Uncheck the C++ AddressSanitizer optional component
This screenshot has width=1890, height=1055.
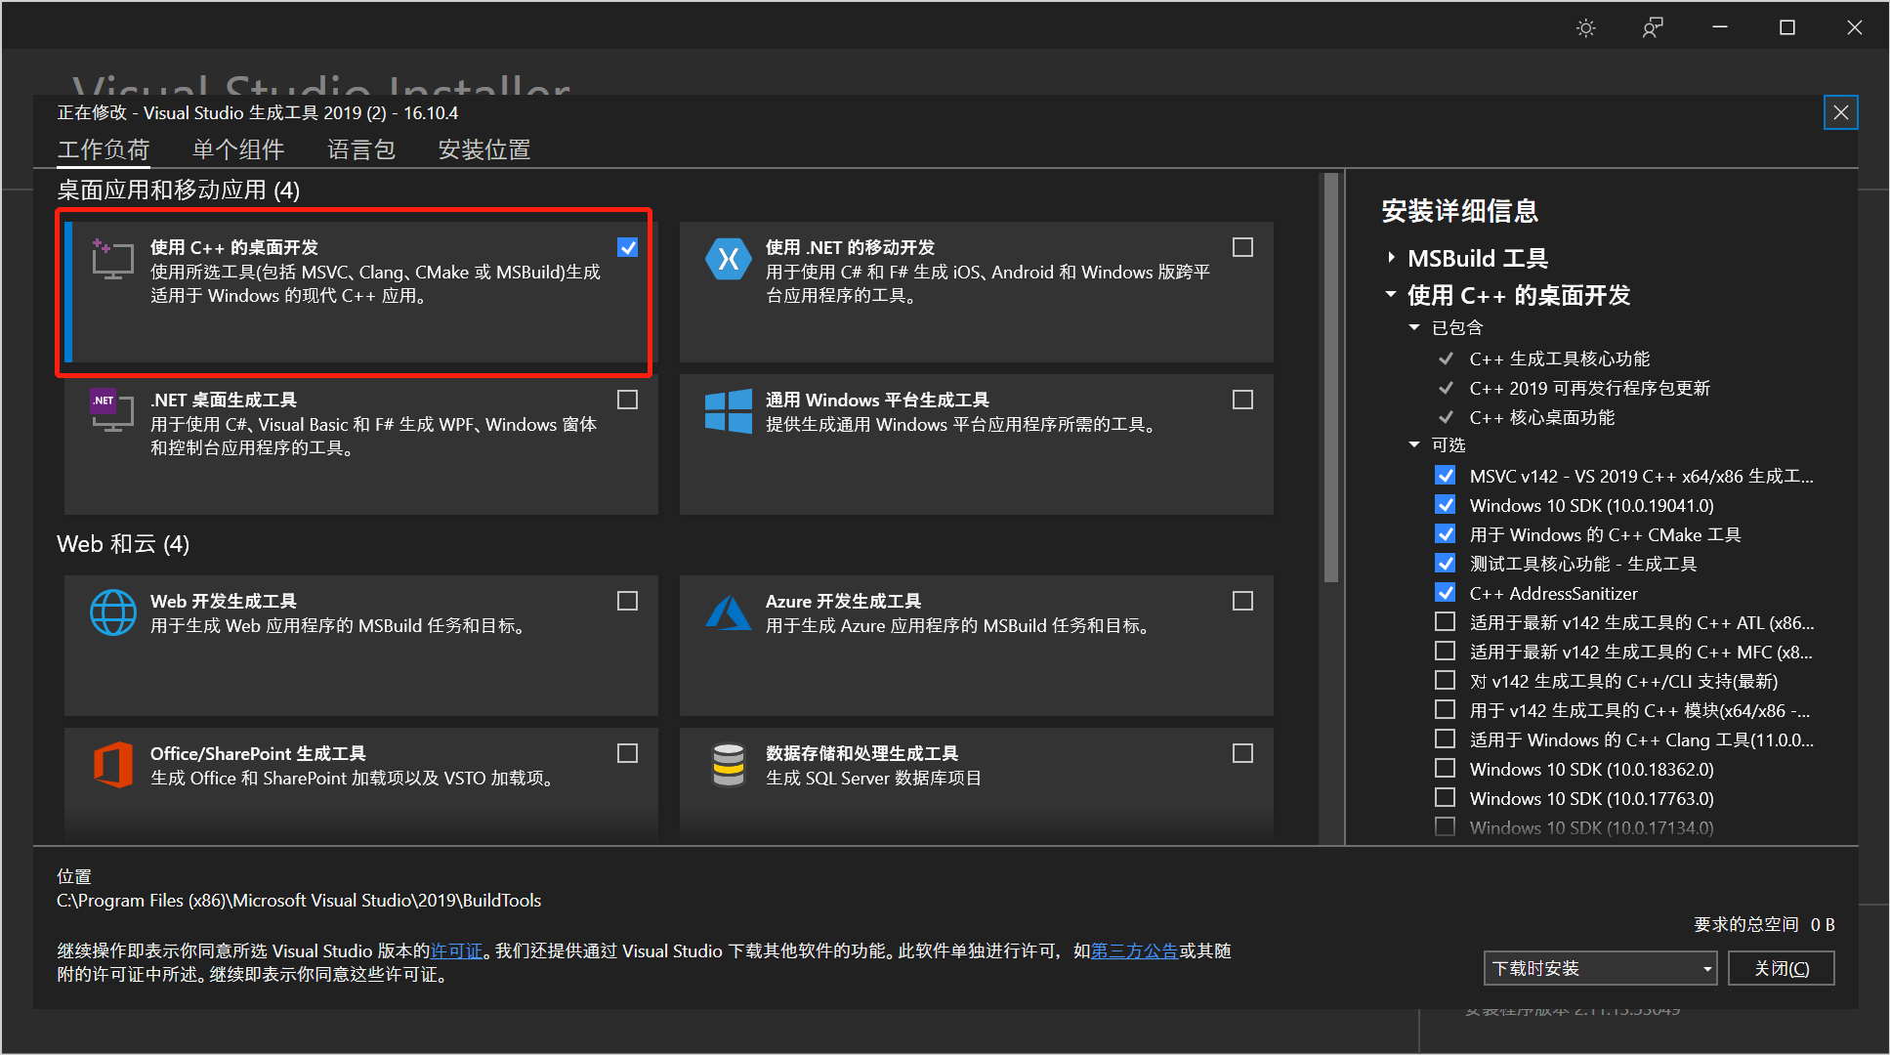[x=1445, y=593]
